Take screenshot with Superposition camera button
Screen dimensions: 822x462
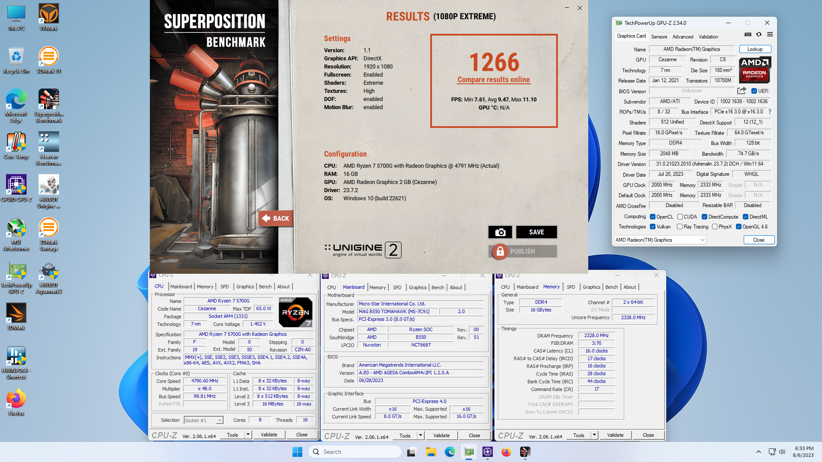[x=500, y=232]
